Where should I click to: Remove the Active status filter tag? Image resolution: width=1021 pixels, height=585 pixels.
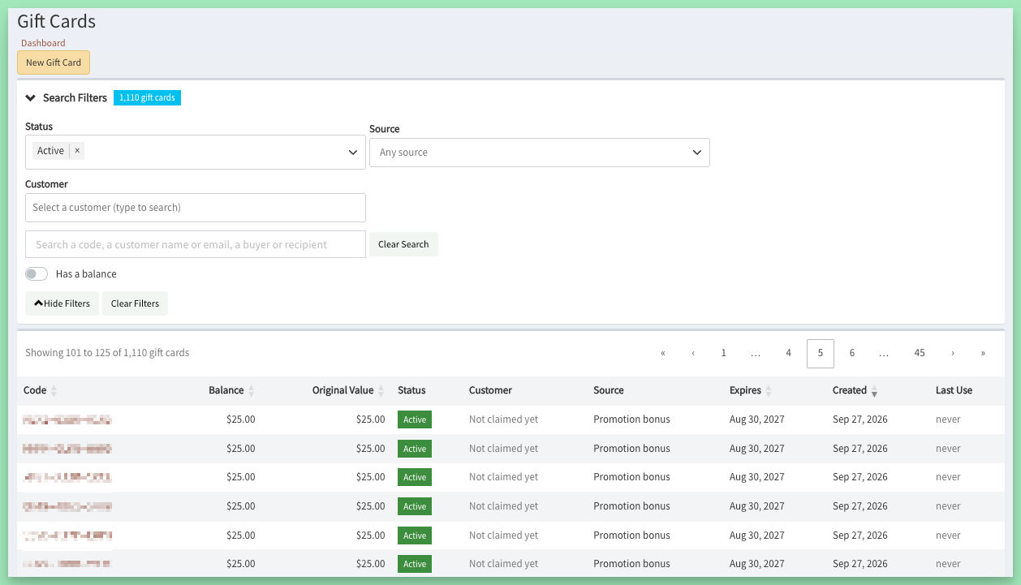(x=77, y=151)
